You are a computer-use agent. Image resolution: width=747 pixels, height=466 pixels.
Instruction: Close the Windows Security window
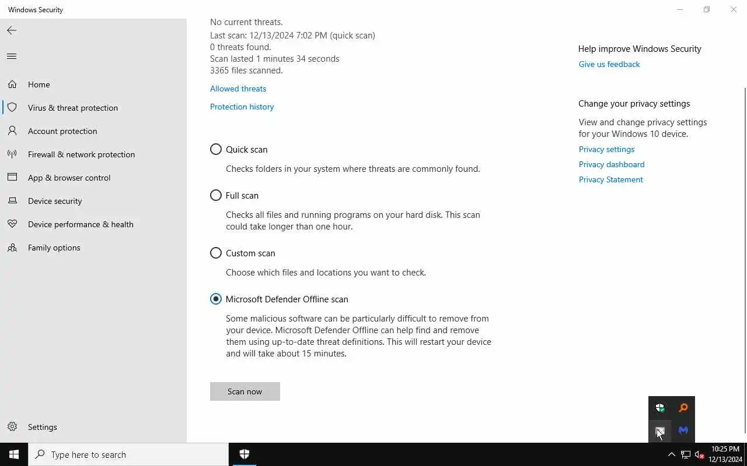[734, 9]
